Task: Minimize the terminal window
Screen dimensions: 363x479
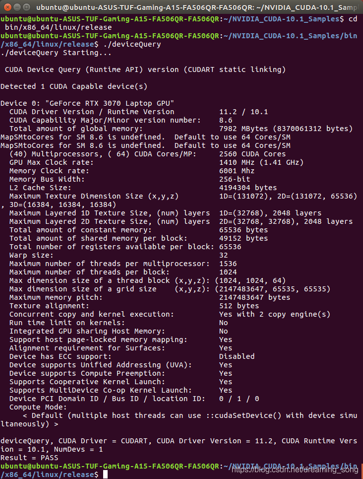Action: (x=17, y=7)
